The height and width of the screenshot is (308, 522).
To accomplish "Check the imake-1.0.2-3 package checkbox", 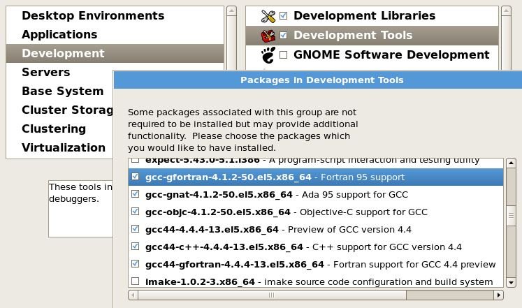I will 135,281.
